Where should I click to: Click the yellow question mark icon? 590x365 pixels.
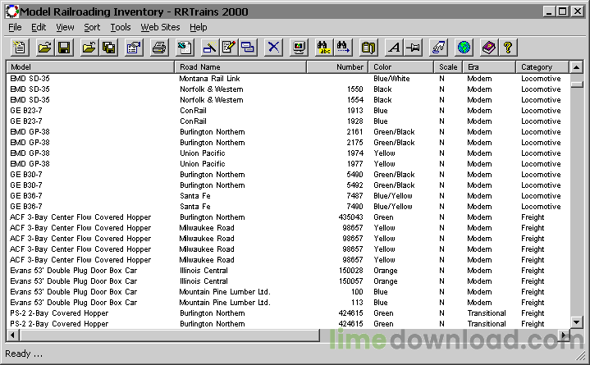pos(508,48)
